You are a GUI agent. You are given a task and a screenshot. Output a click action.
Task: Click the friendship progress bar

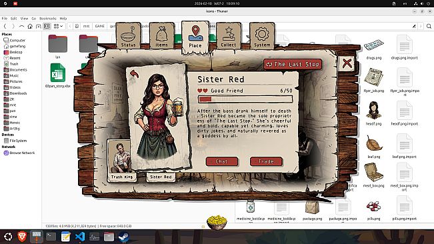245,99
